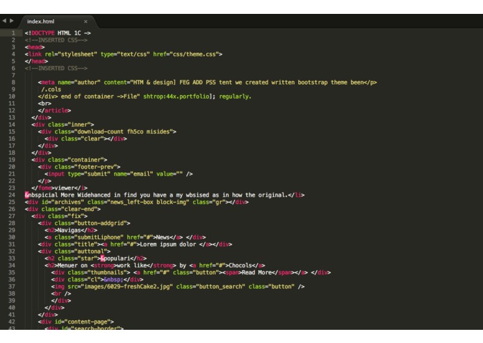Click the INSERTED CSS comment on line 6
This screenshot has height=343, width=483.
pyautogui.click(x=56, y=68)
